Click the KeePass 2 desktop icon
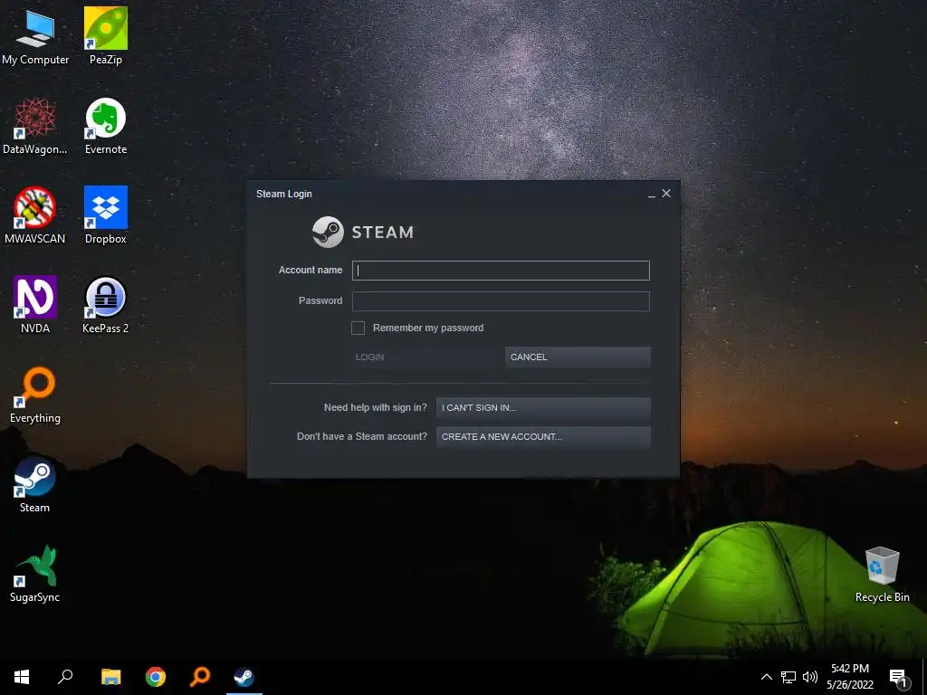This screenshot has width=927, height=695. (x=106, y=305)
